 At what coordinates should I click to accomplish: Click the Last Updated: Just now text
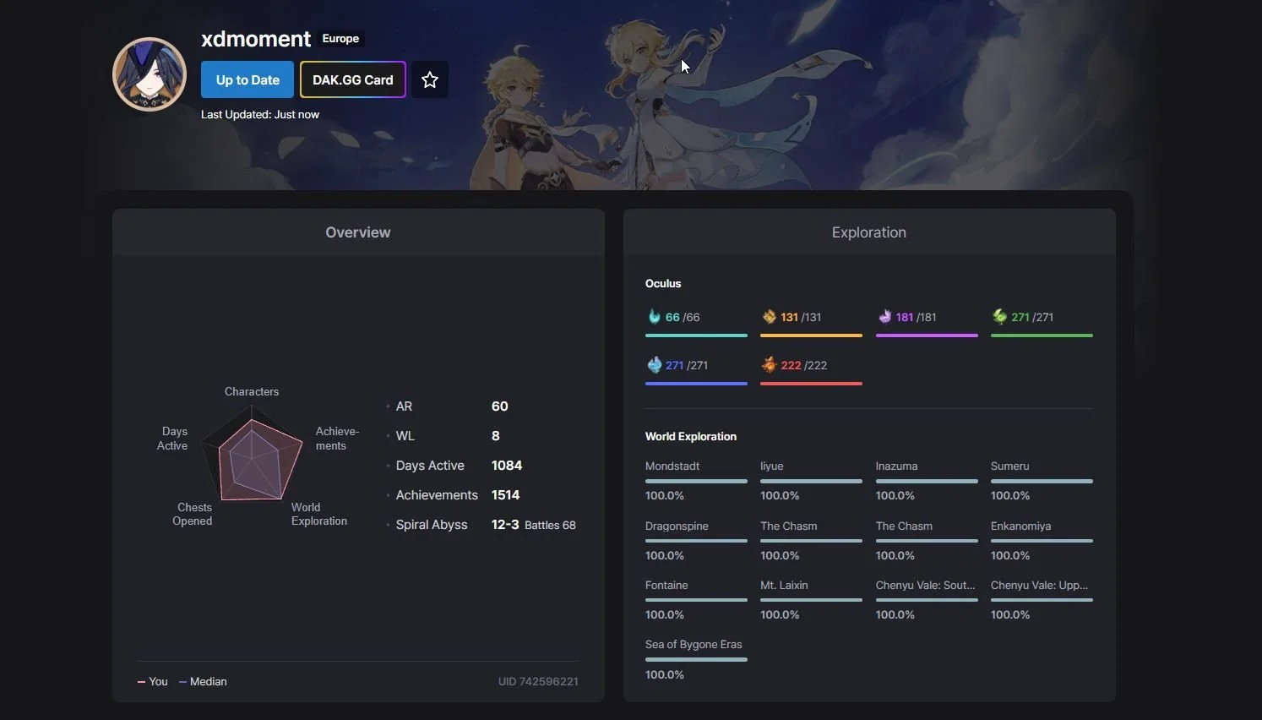(x=260, y=114)
